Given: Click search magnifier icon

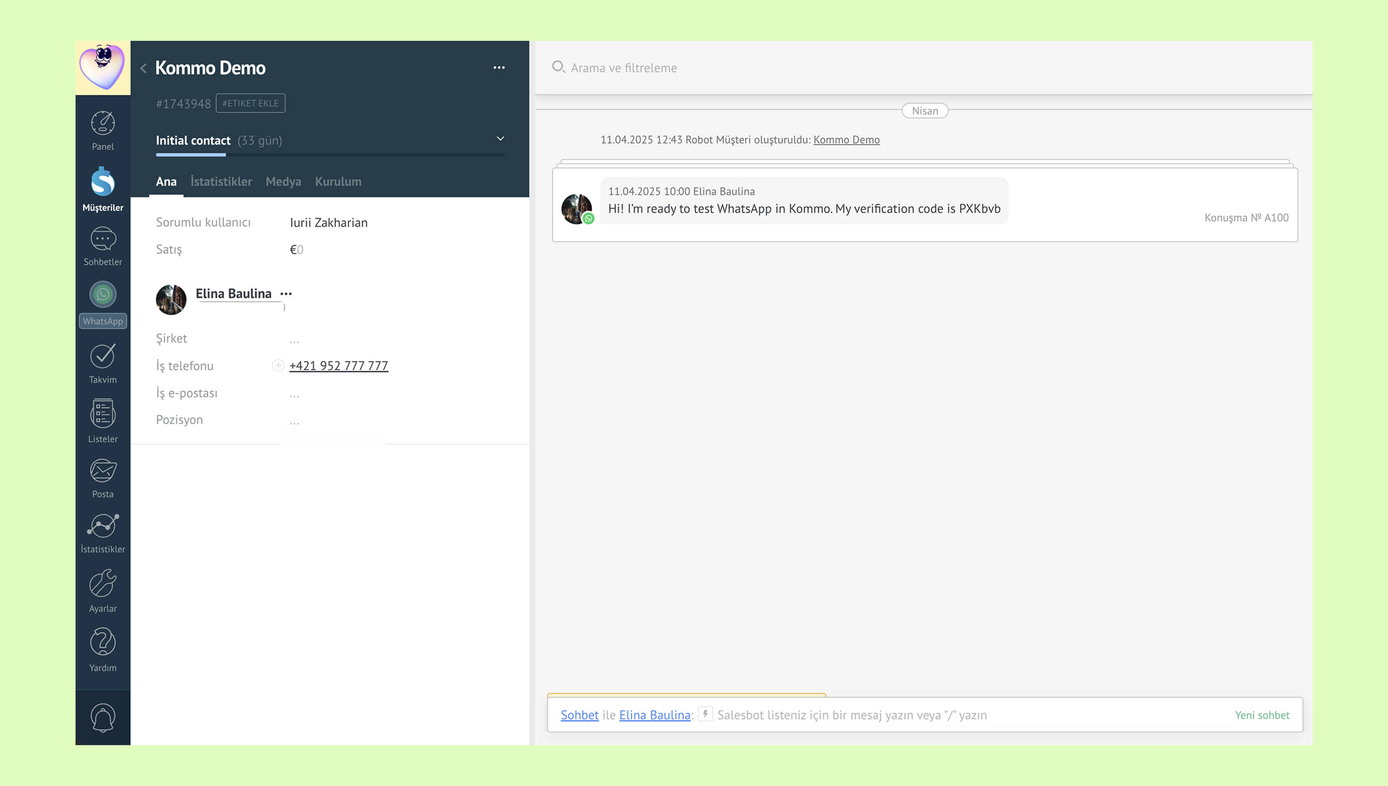Looking at the screenshot, I should 559,67.
